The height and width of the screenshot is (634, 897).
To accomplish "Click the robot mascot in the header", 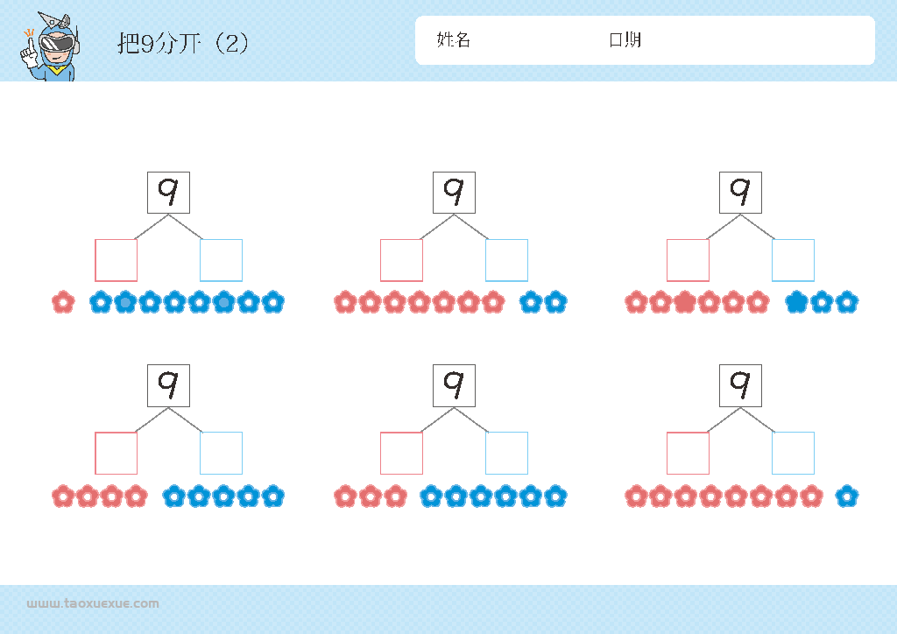I will click(x=49, y=47).
